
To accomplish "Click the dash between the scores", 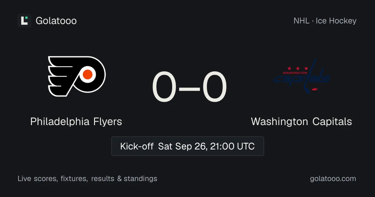I will [x=190, y=88].
